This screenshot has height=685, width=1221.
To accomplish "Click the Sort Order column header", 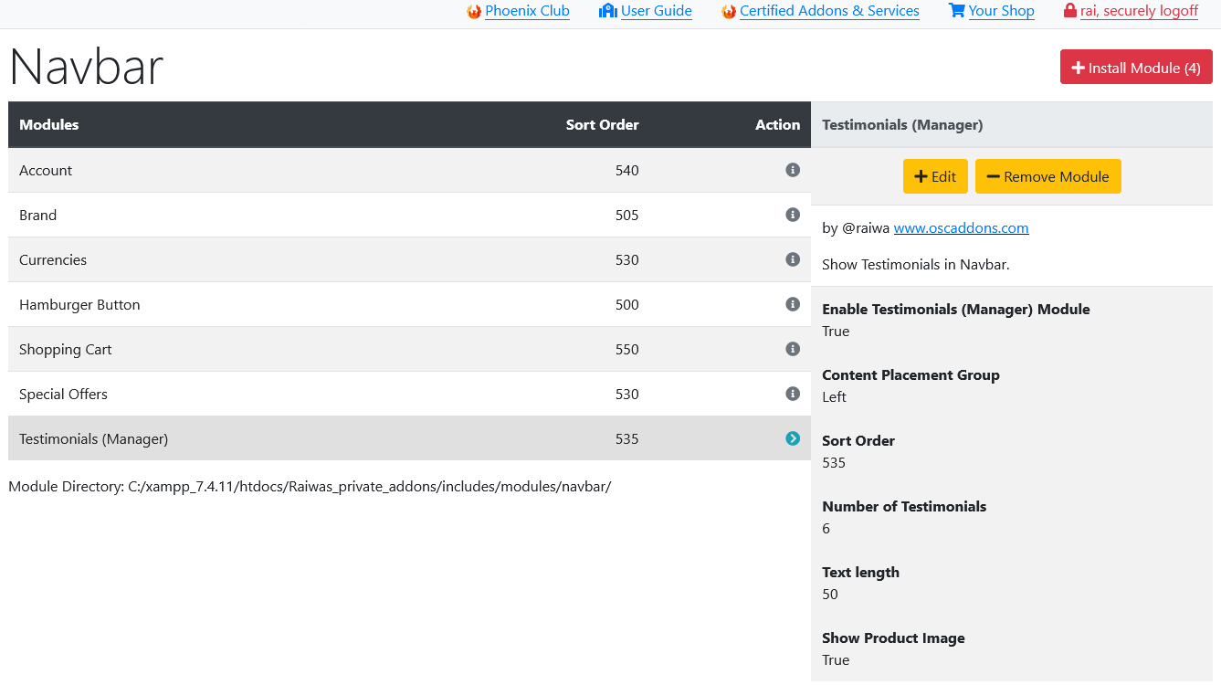I will [603, 125].
